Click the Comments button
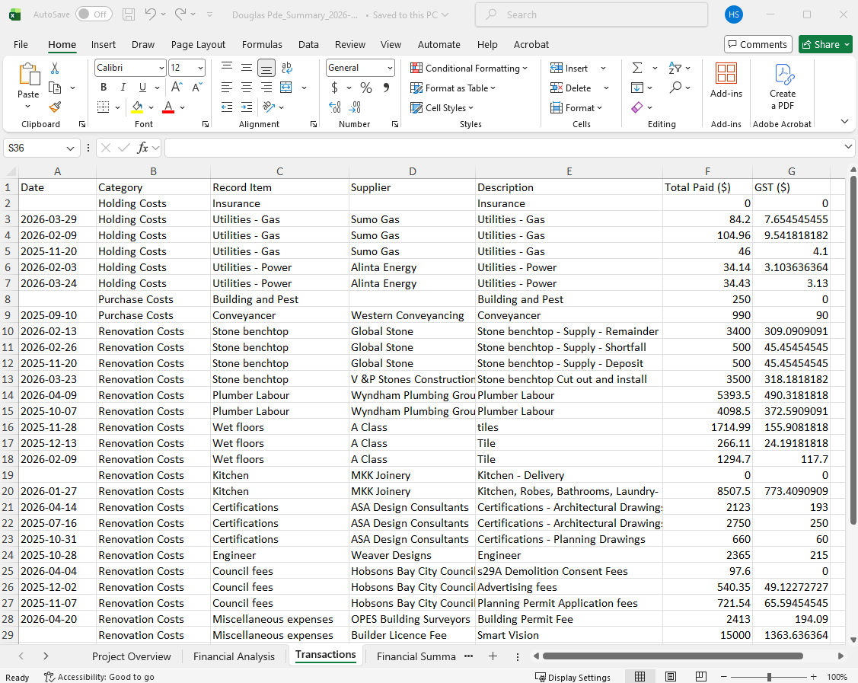This screenshot has width=858, height=683. [x=758, y=44]
